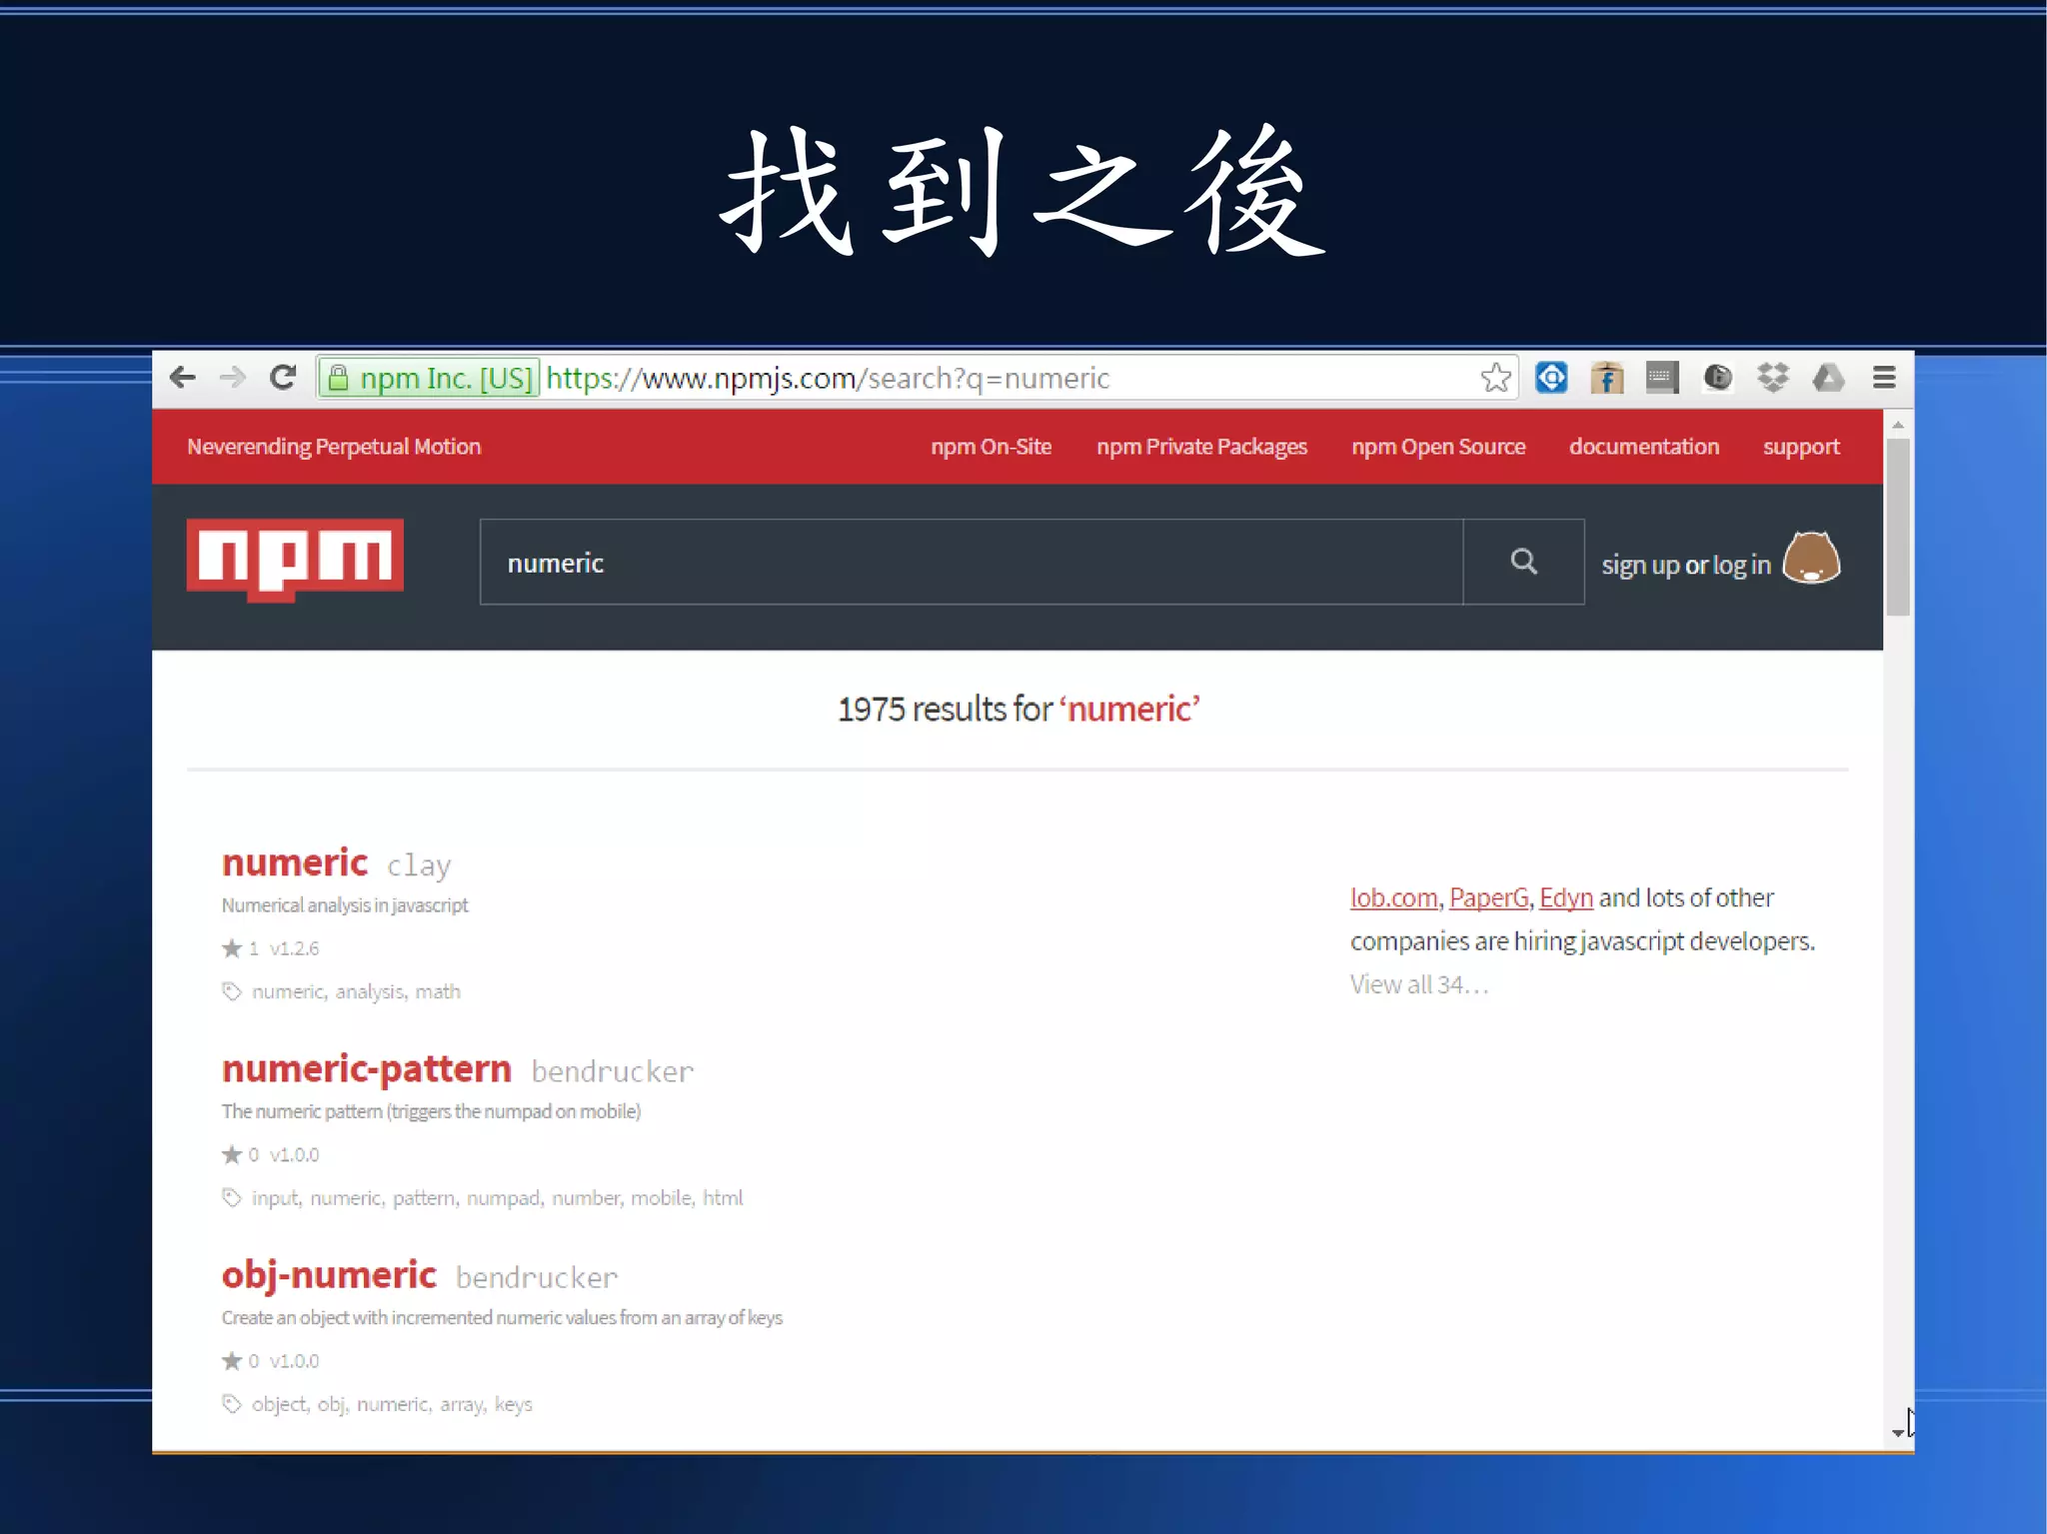Open the 'numeric' package result
This screenshot has height=1534, width=2047.
coord(295,862)
